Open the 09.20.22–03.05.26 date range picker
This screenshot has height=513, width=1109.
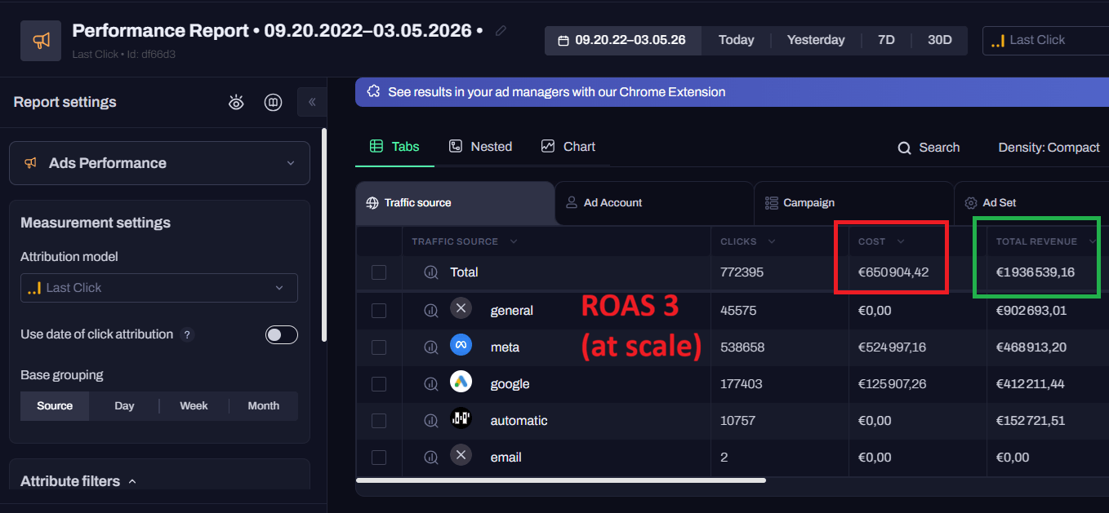623,40
